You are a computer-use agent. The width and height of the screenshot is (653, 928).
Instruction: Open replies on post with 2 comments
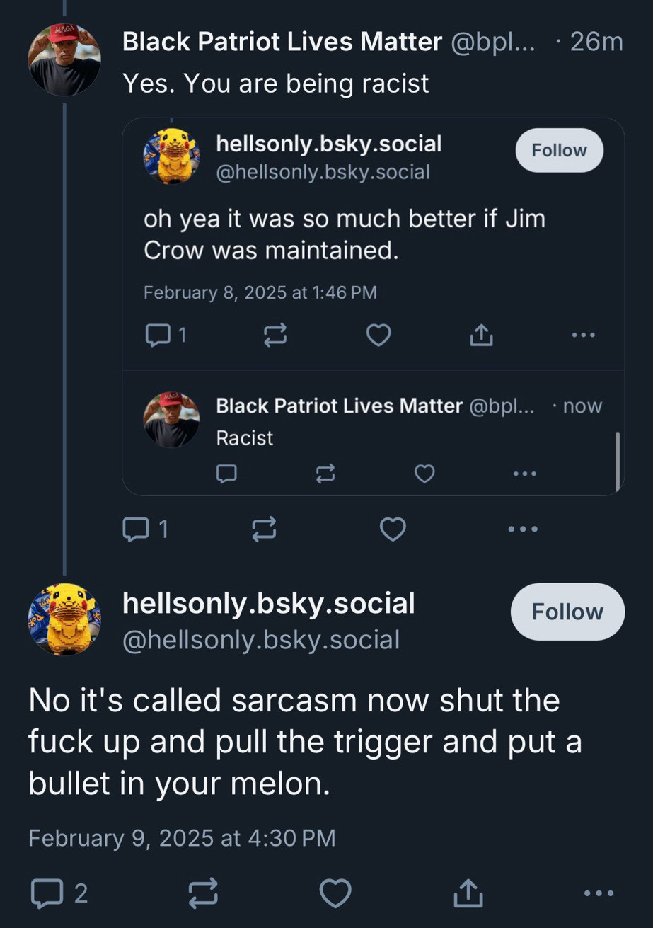[x=59, y=893]
